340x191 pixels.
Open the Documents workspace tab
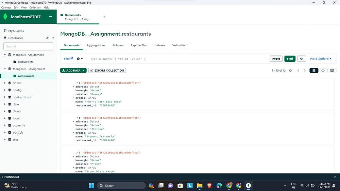(78, 17)
